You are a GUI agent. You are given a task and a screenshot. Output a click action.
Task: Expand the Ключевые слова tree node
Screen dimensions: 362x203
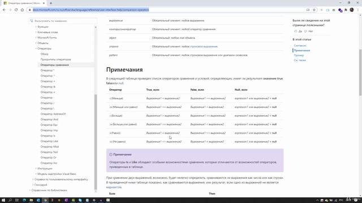[x=36, y=32]
